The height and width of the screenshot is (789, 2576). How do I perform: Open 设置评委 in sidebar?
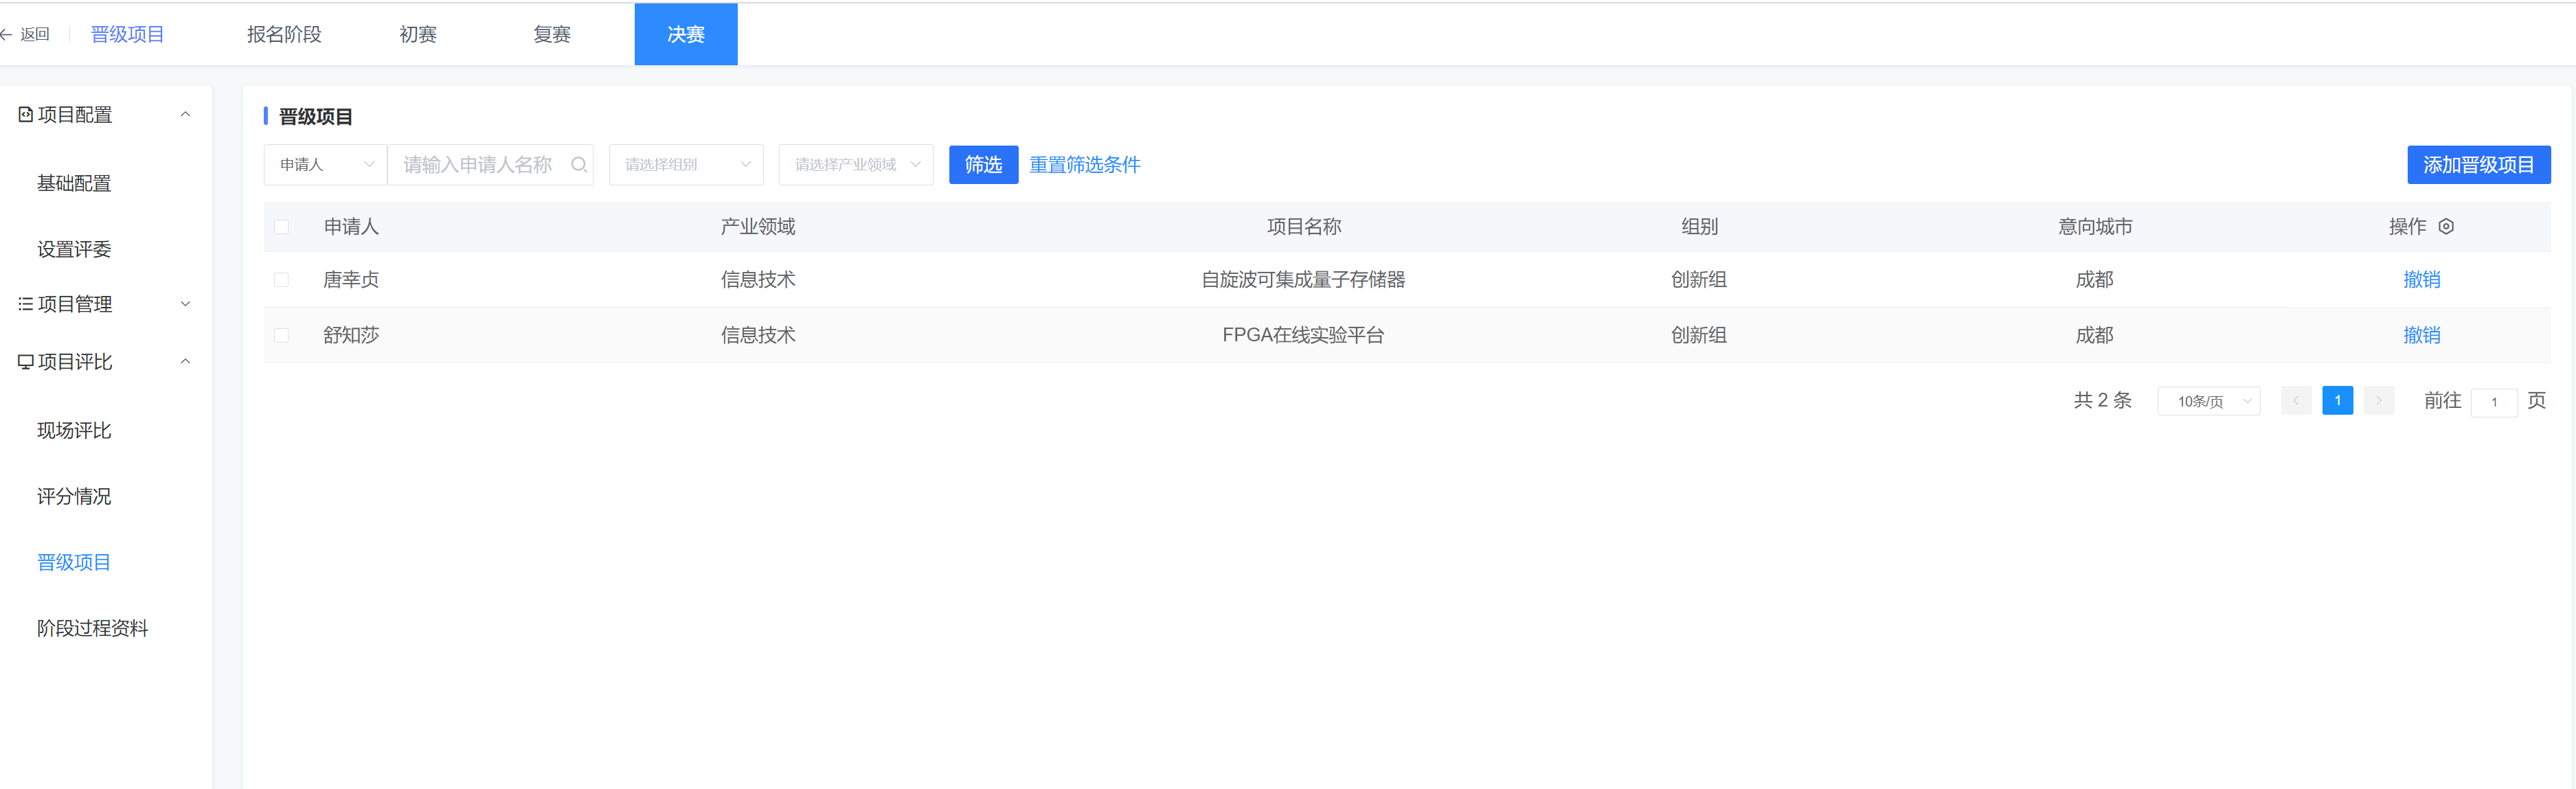tap(74, 249)
